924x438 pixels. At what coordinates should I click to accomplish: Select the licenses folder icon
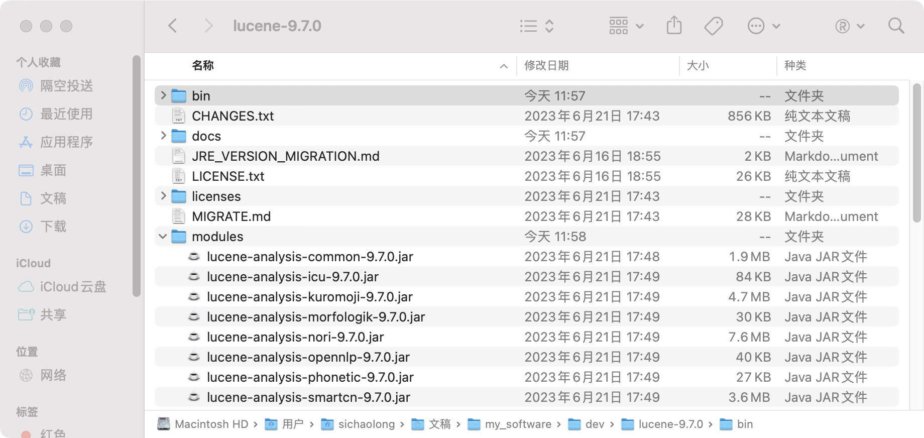[x=179, y=196]
